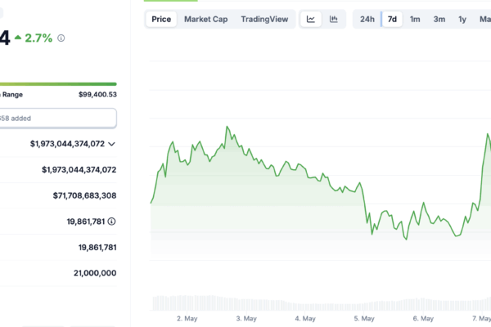Viewport: 491px width, 327px height.
Task: Click the Range label text
Action: [x=12, y=95]
